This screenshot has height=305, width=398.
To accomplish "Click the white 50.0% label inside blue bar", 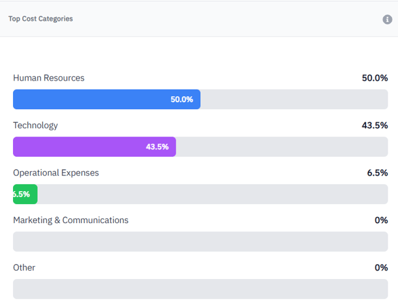I will click(x=182, y=99).
